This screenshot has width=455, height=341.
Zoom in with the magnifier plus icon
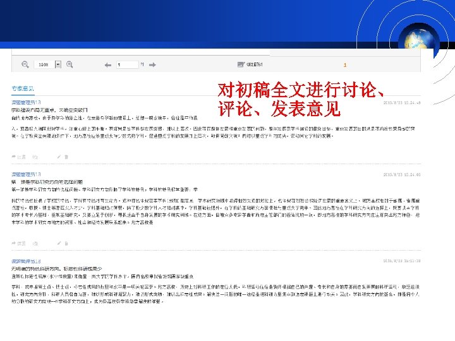point(70,64)
